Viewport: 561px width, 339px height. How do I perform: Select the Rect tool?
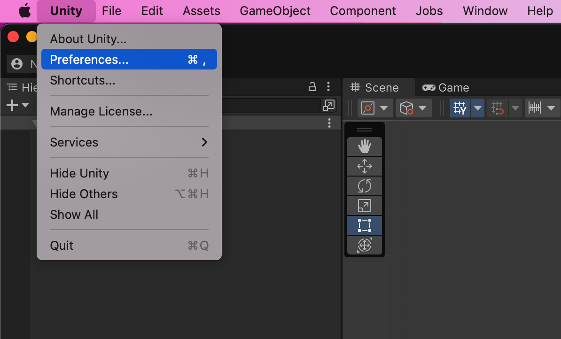pyautogui.click(x=365, y=226)
